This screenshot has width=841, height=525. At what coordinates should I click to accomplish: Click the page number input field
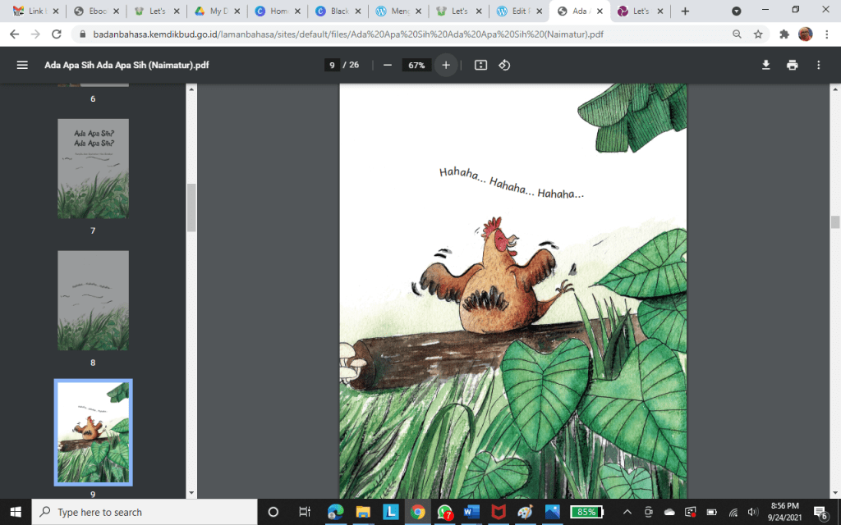coord(332,65)
